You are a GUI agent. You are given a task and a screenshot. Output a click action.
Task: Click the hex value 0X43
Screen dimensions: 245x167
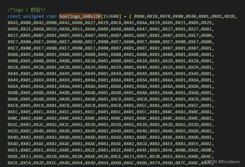(180, 157)
